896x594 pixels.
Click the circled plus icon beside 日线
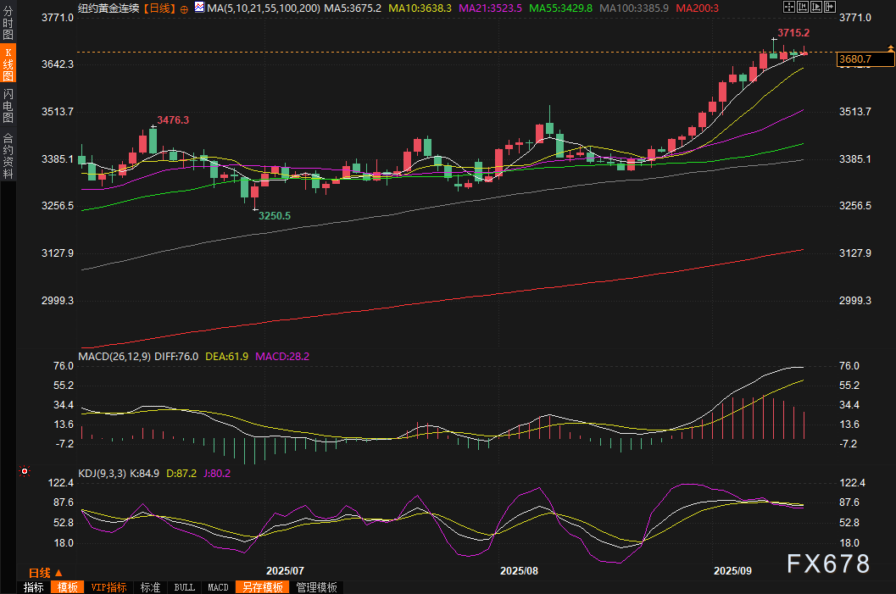tap(184, 8)
